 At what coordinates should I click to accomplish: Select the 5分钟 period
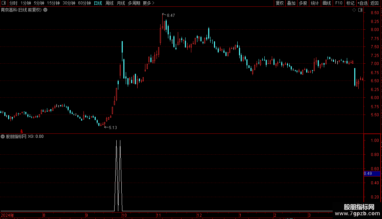coord(39,3)
